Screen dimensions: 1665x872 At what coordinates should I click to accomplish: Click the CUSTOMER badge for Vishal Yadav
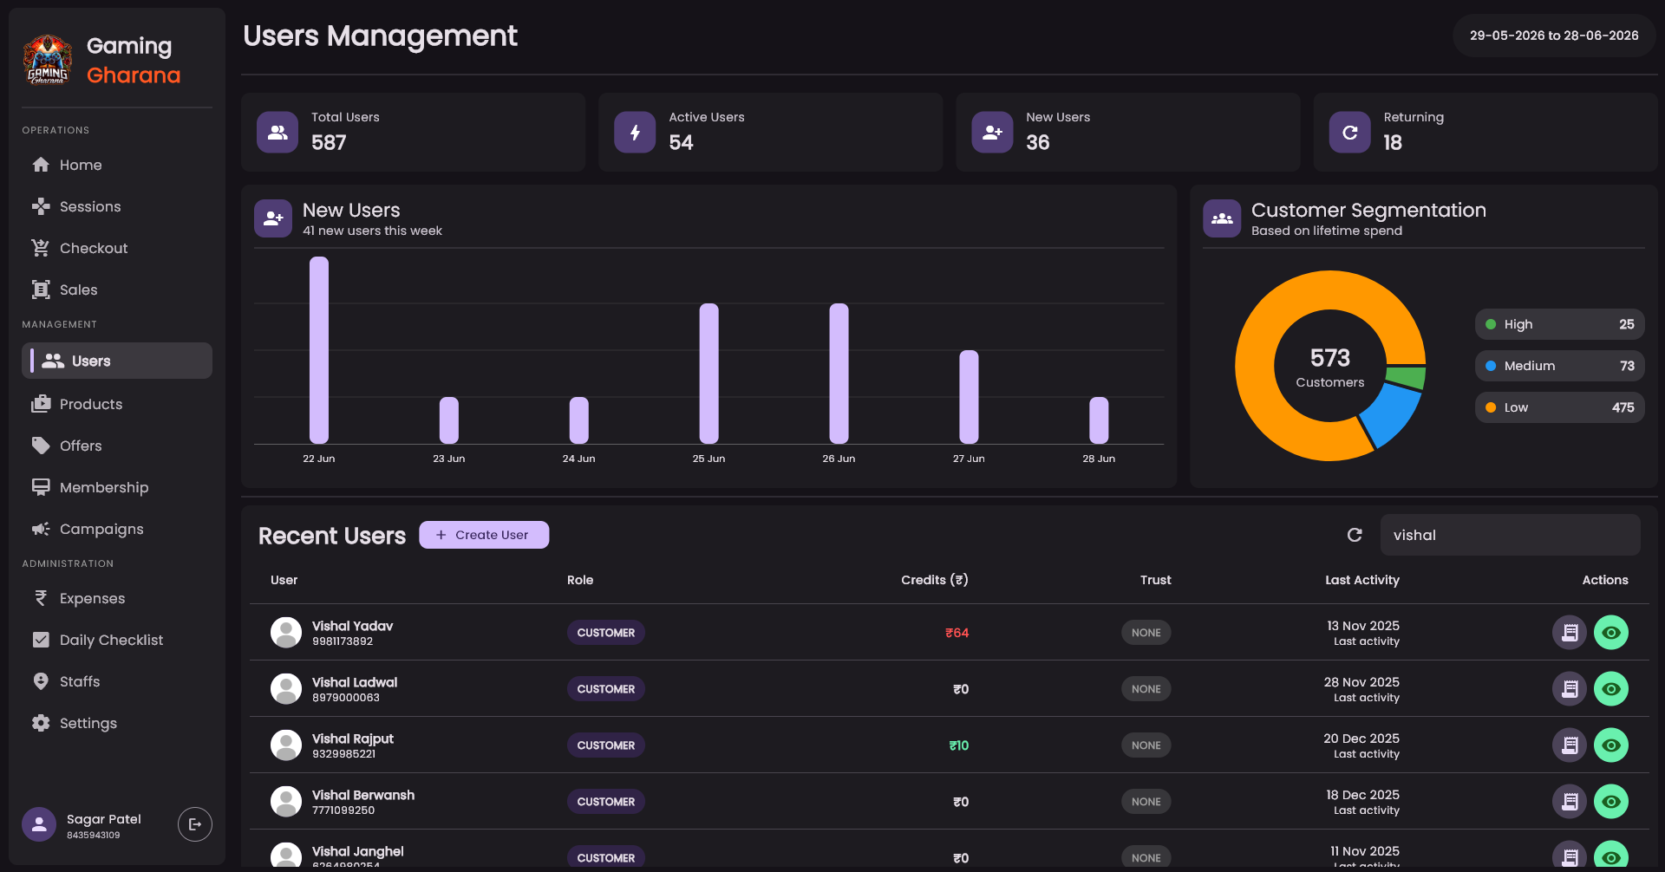tap(606, 633)
